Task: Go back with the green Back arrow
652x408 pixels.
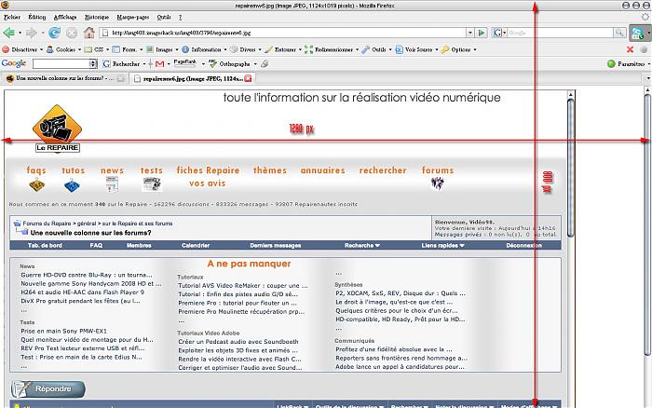Action: tap(8, 33)
